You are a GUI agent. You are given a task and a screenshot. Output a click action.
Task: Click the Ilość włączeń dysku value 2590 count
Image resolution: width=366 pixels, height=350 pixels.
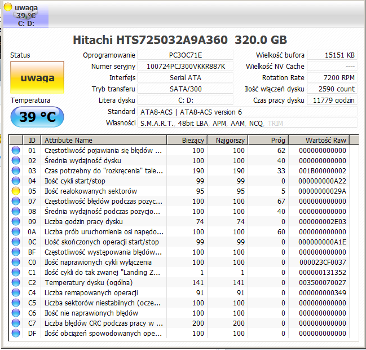click(x=332, y=89)
